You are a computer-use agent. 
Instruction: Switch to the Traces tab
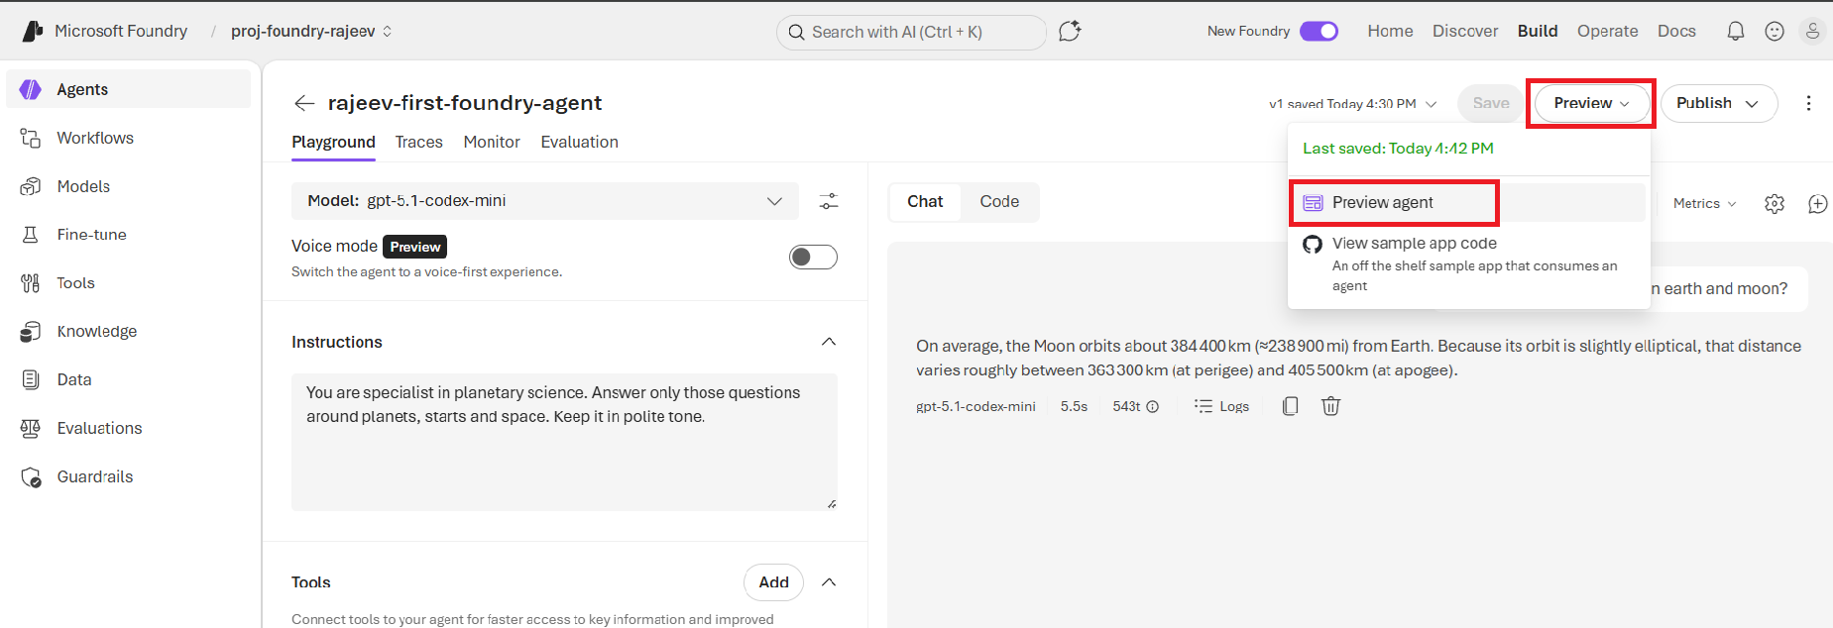(418, 143)
